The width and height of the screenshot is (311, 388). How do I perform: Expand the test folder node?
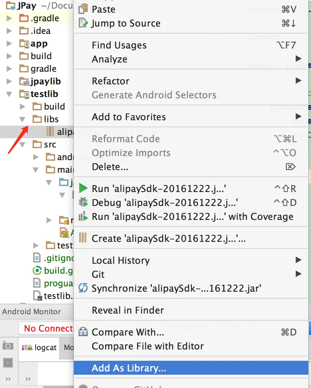coord(36,245)
